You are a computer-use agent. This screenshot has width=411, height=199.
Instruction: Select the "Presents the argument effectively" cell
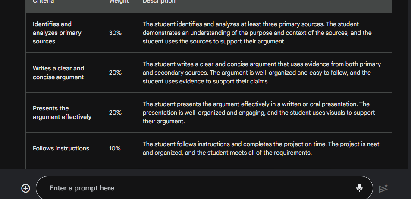point(62,113)
